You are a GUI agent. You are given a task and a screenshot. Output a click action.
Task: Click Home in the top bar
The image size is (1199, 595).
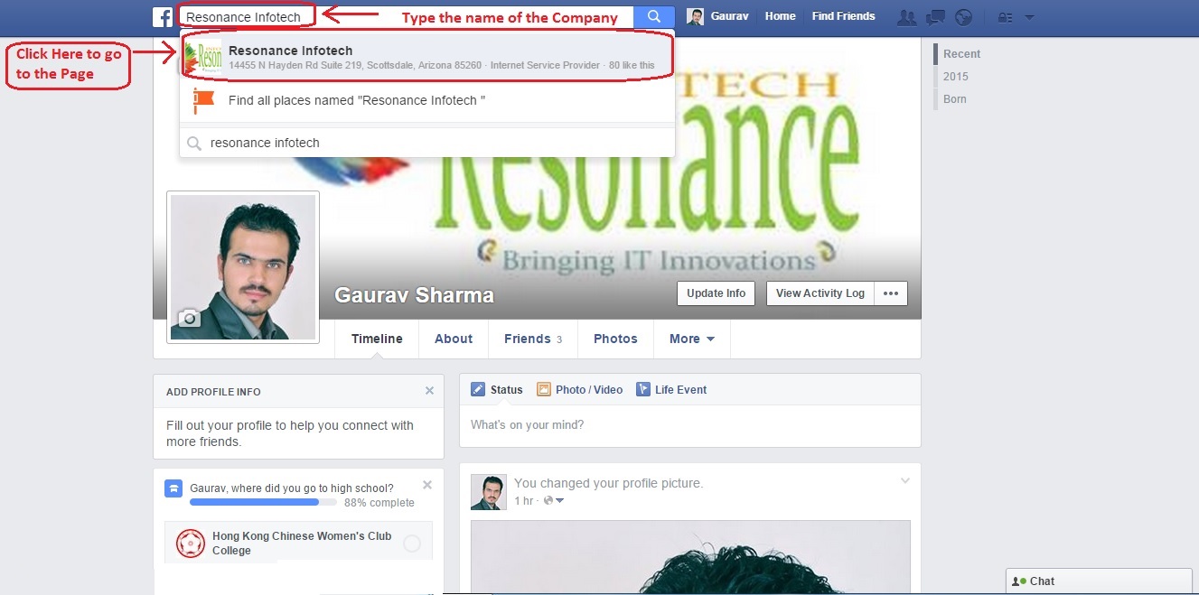(x=780, y=16)
